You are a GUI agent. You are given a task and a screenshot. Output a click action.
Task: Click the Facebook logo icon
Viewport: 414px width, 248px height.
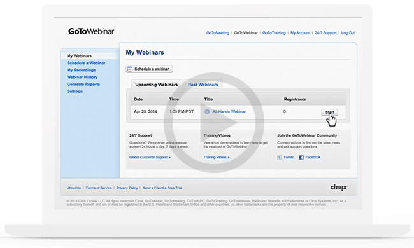click(301, 158)
